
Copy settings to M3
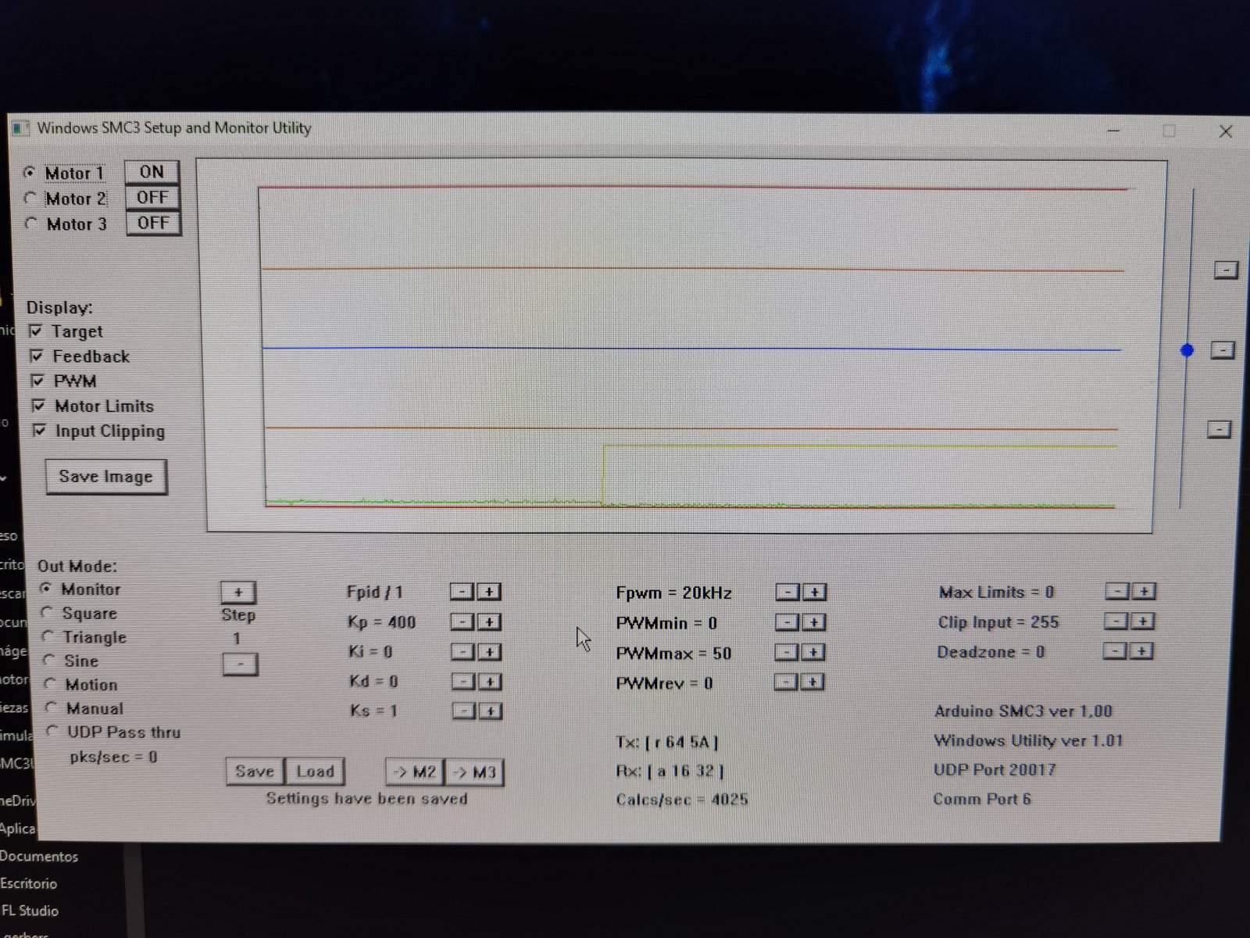click(474, 772)
